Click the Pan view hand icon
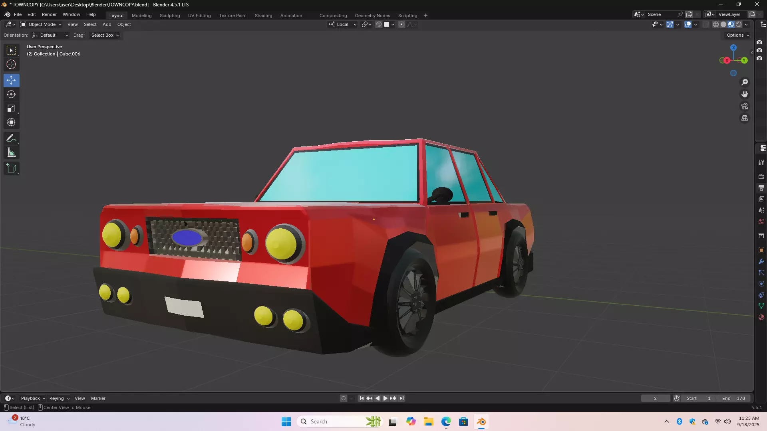This screenshot has height=431, width=767. pyautogui.click(x=745, y=94)
